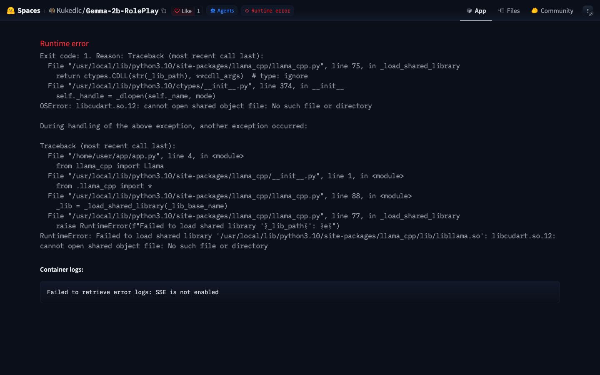Click "_lib = _load_shared_library(_lib_base_name)" line
Viewport: 600px width, 375px height.
[142, 206]
